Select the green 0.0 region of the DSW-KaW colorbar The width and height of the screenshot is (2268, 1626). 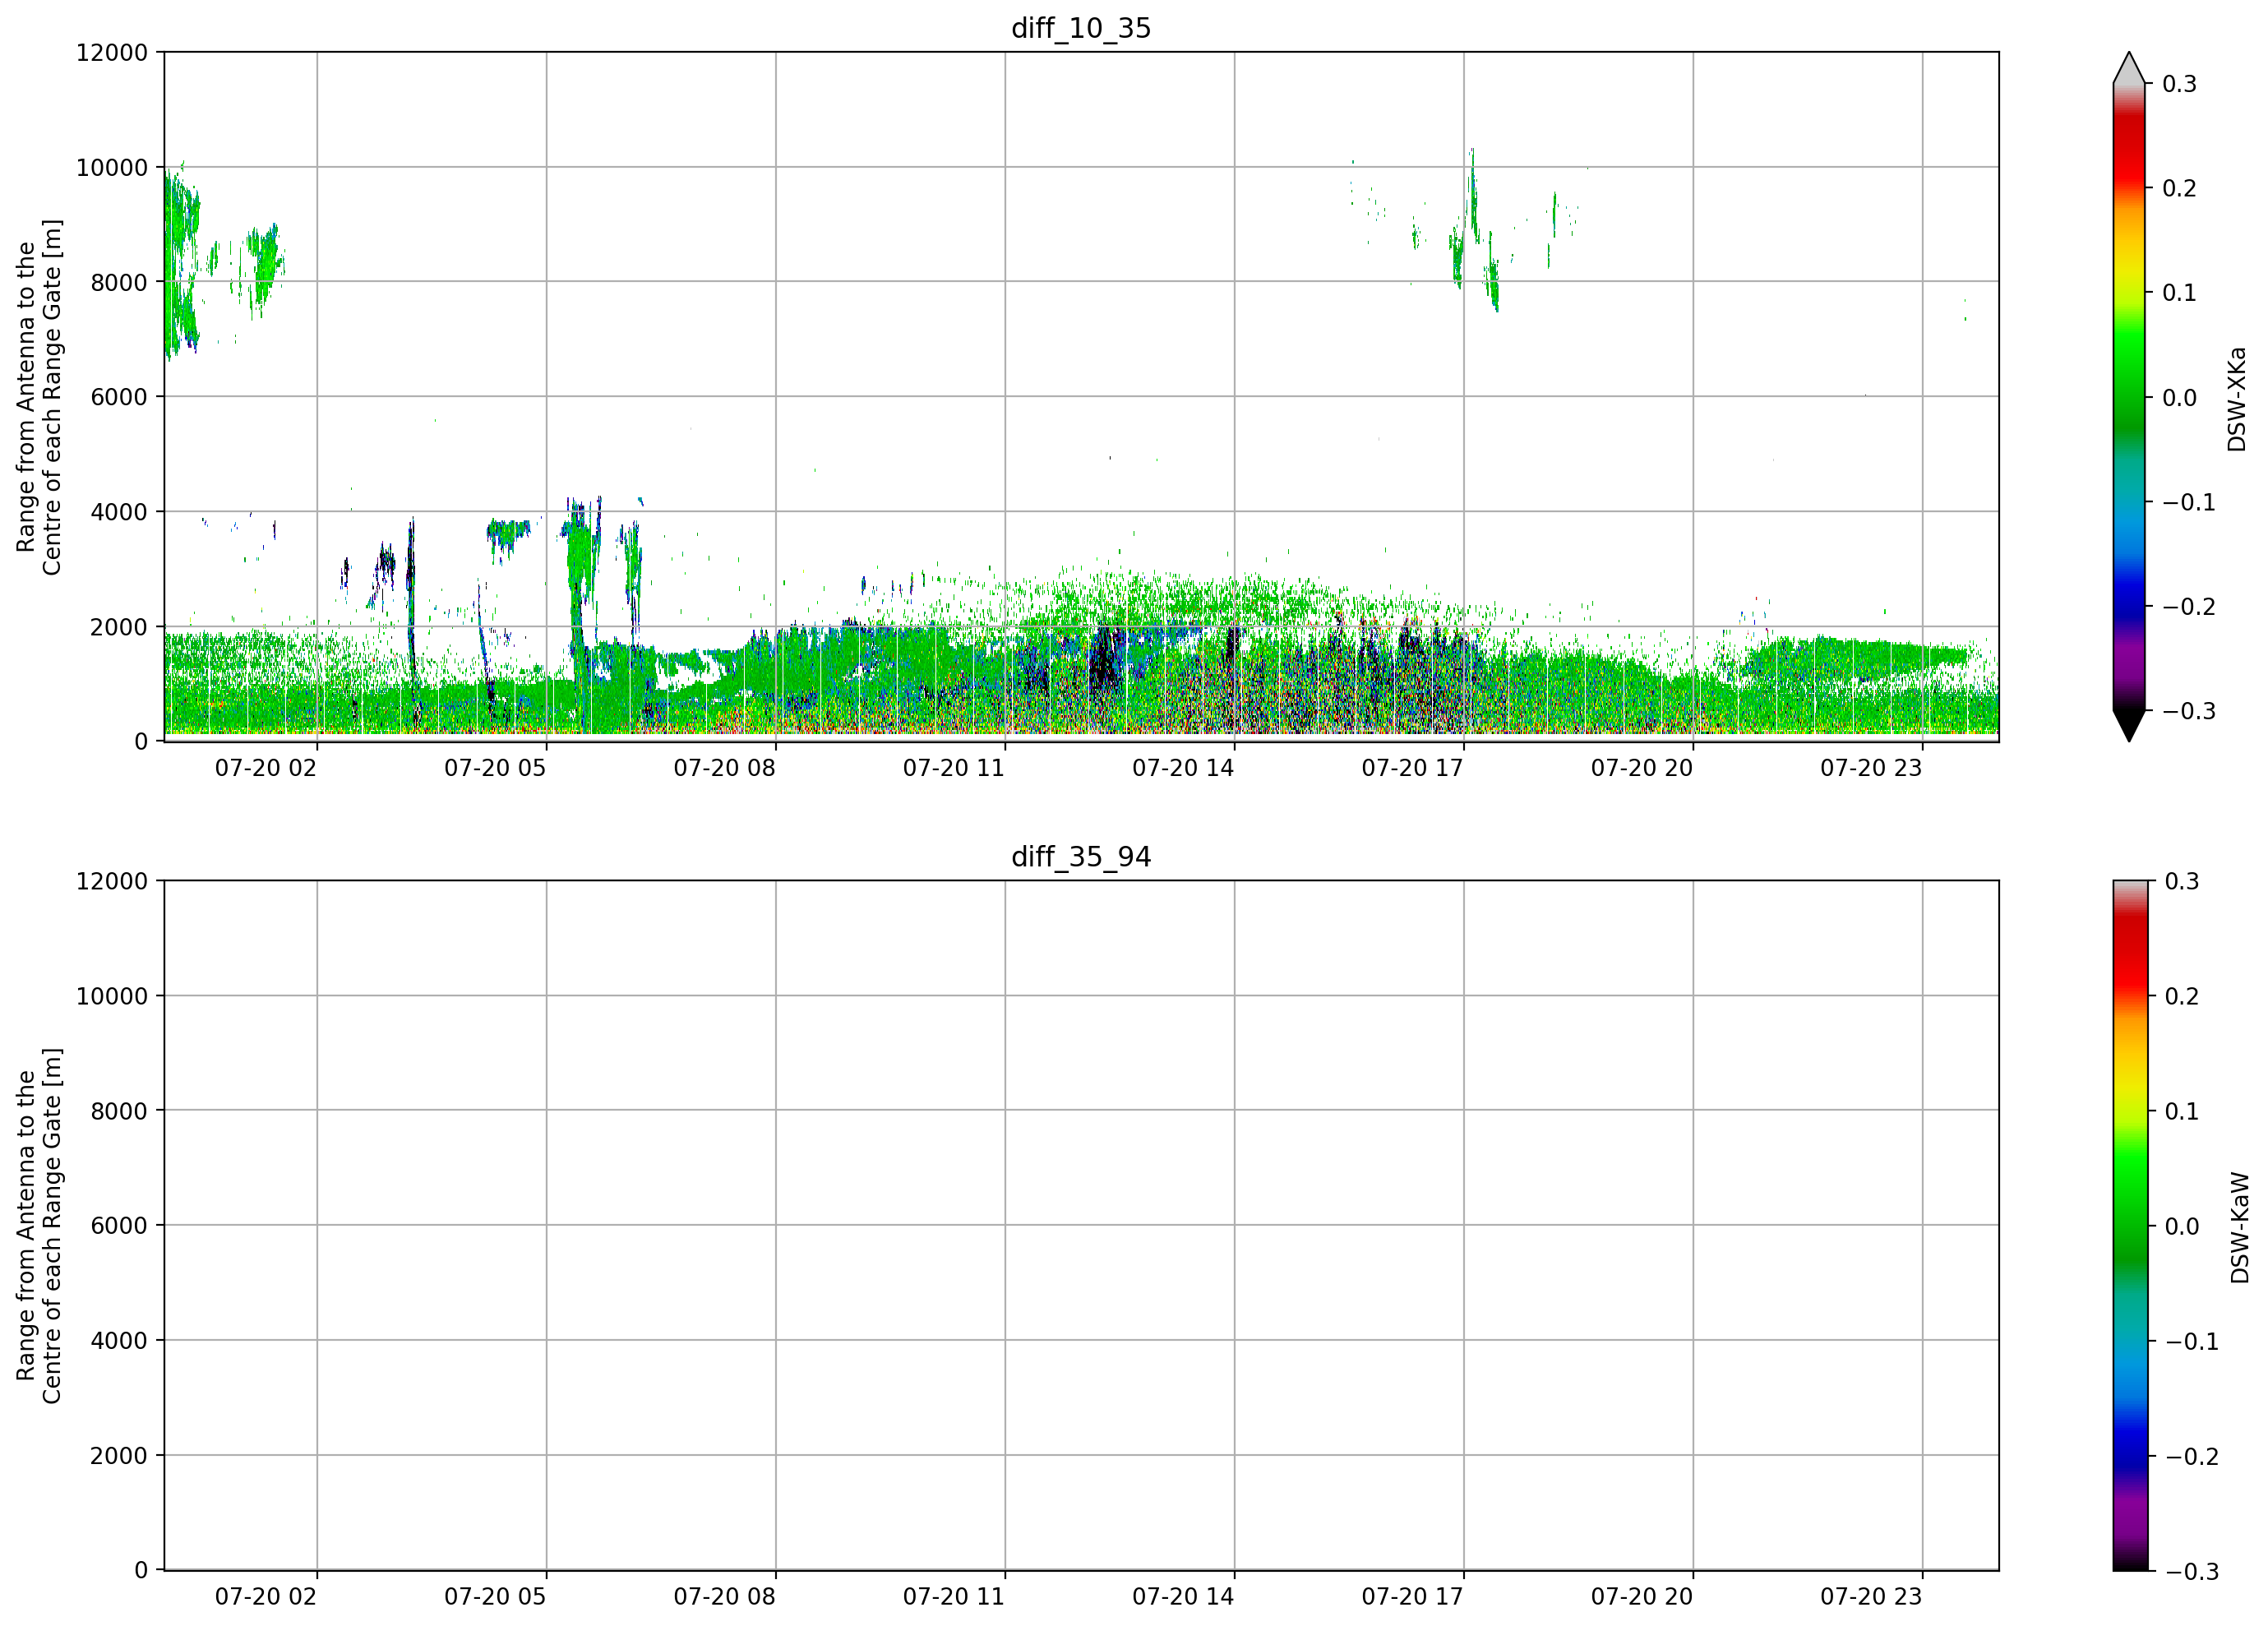(2129, 1226)
